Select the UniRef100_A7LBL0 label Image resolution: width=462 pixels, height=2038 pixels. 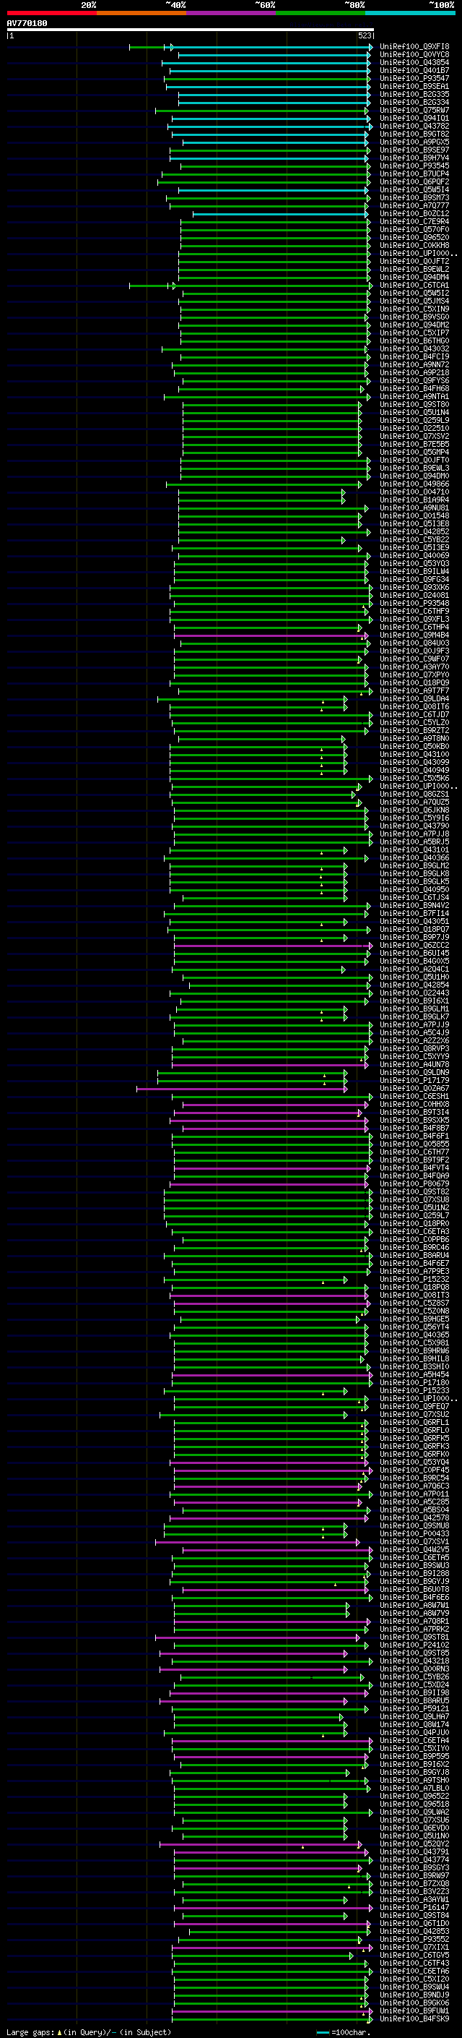pyautogui.click(x=414, y=1788)
